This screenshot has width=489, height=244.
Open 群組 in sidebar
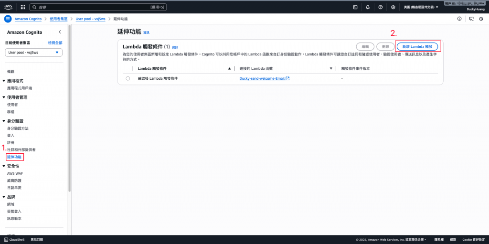click(x=11, y=112)
